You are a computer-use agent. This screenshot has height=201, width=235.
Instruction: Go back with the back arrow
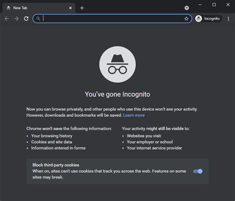tap(6, 18)
